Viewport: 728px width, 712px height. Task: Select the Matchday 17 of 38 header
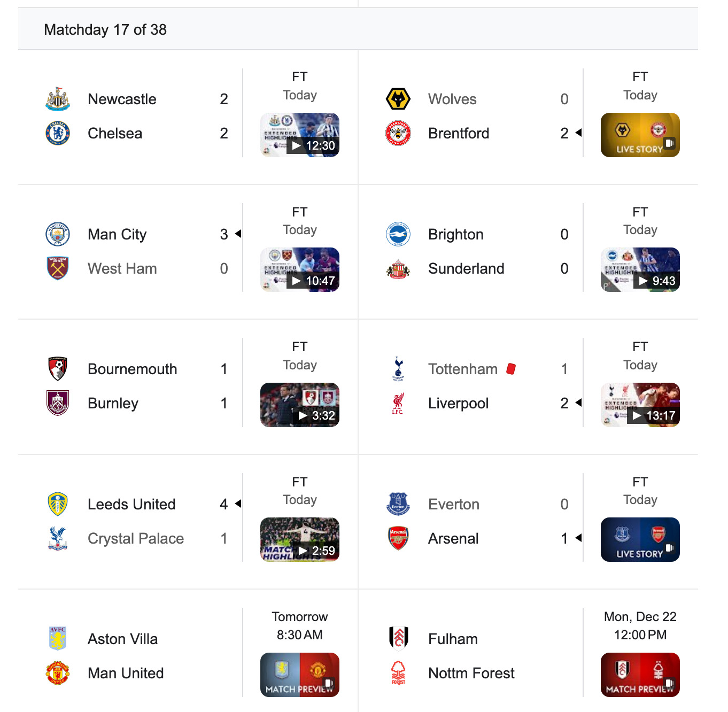(105, 29)
